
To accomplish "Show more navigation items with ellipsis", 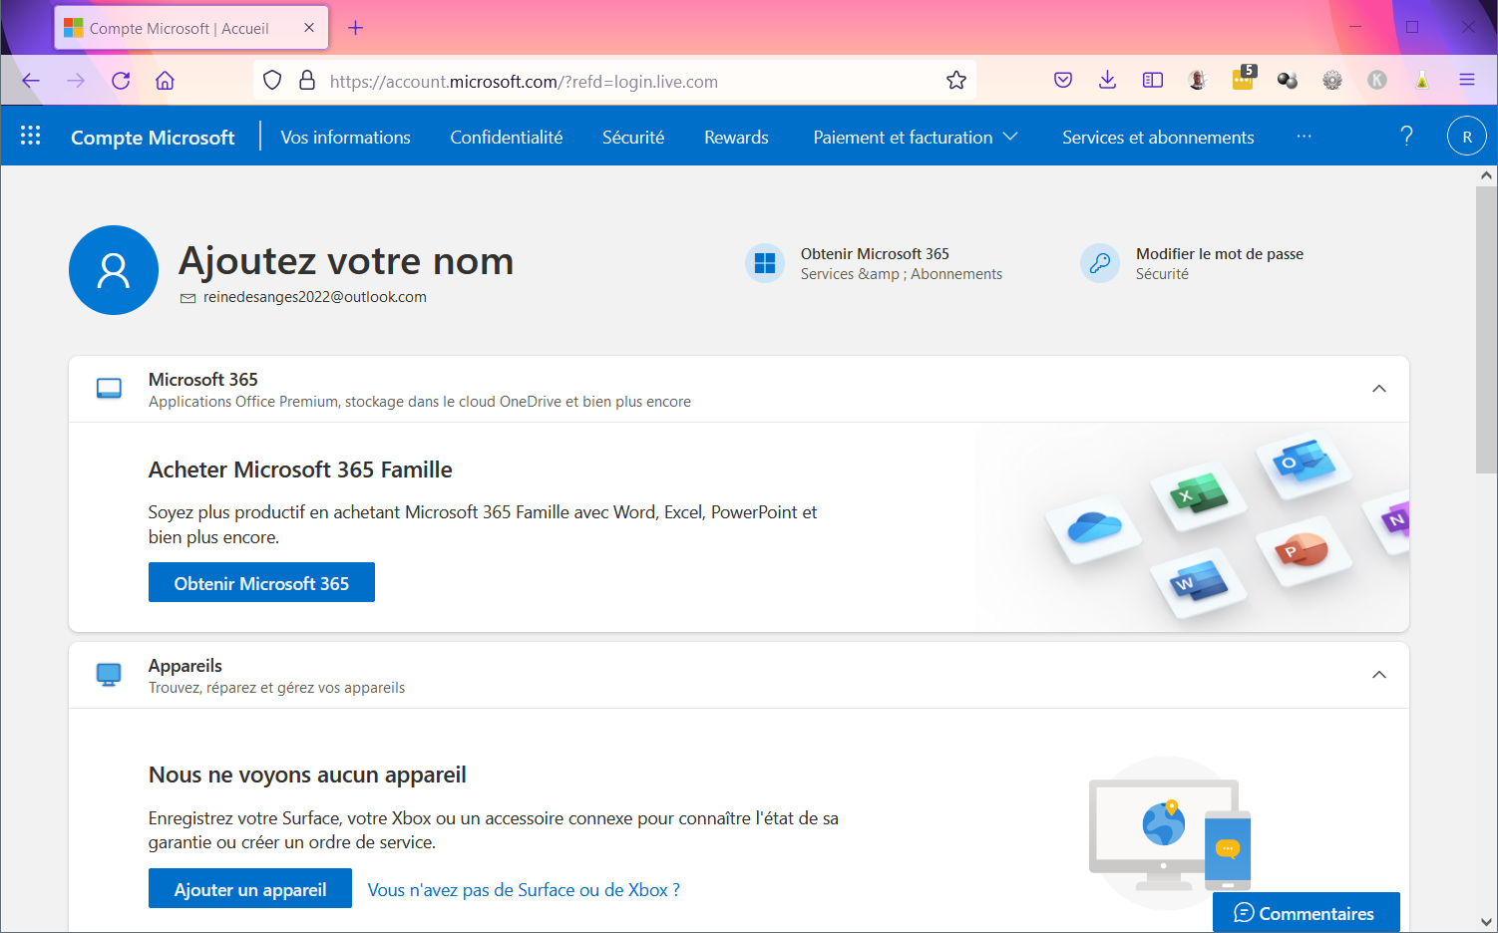I will point(1304,137).
